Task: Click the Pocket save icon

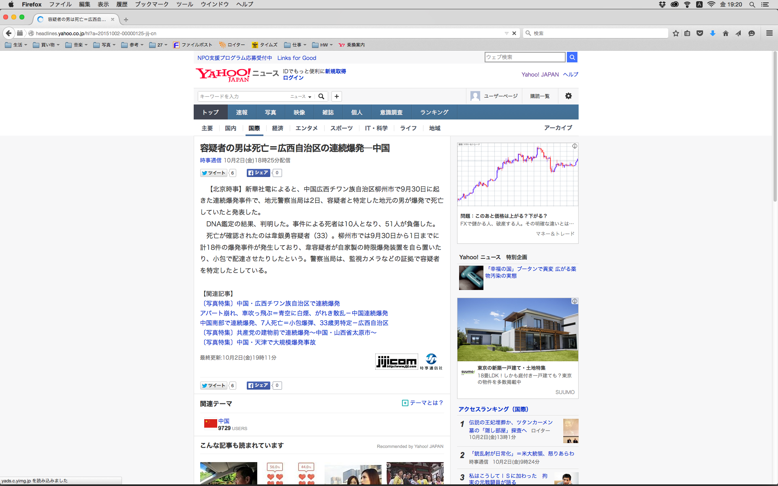Action: (700, 33)
